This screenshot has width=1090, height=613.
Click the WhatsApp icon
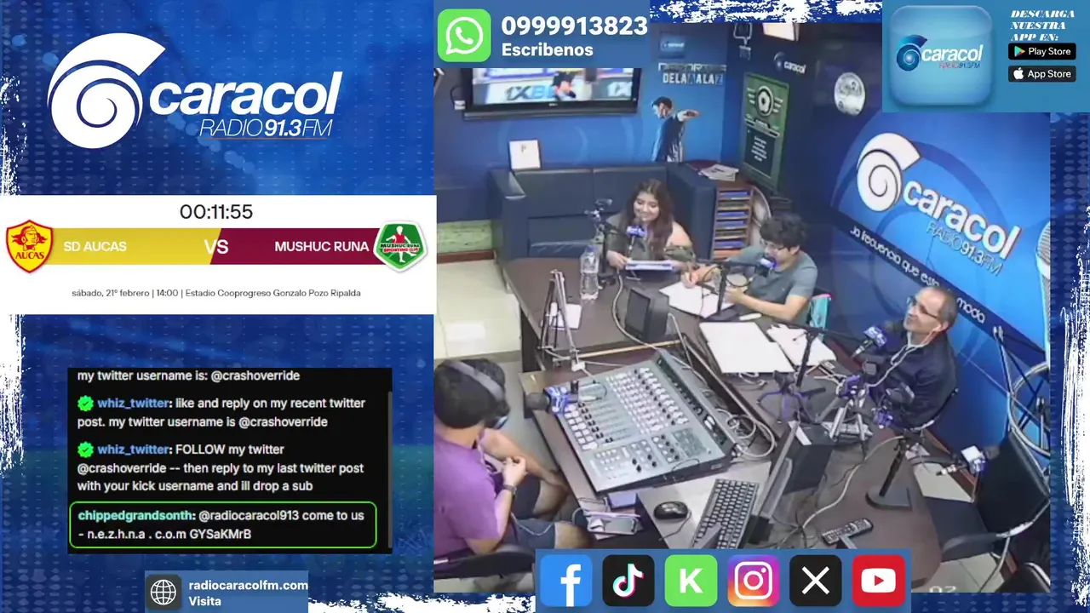click(464, 36)
